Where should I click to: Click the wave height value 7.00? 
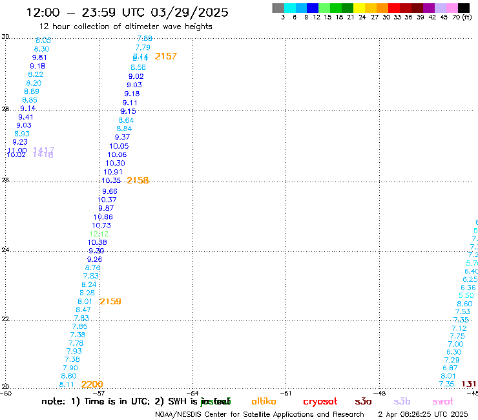455,344
